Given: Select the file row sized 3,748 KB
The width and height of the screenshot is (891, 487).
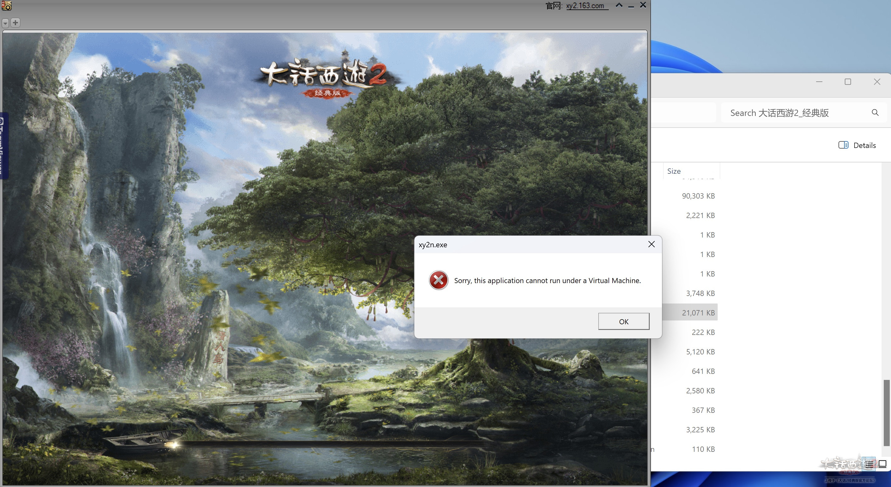Looking at the screenshot, I should [690, 293].
